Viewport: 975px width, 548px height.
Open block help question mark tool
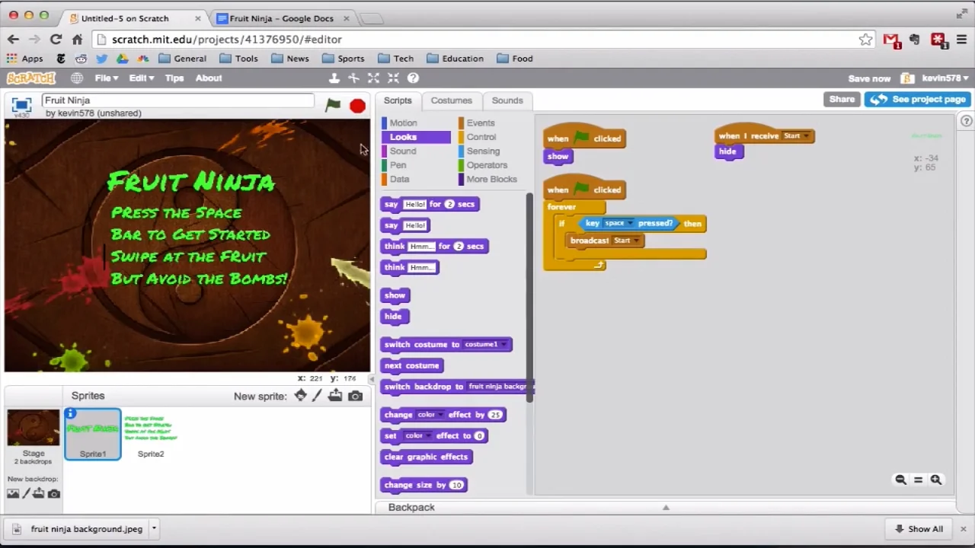click(413, 78)
